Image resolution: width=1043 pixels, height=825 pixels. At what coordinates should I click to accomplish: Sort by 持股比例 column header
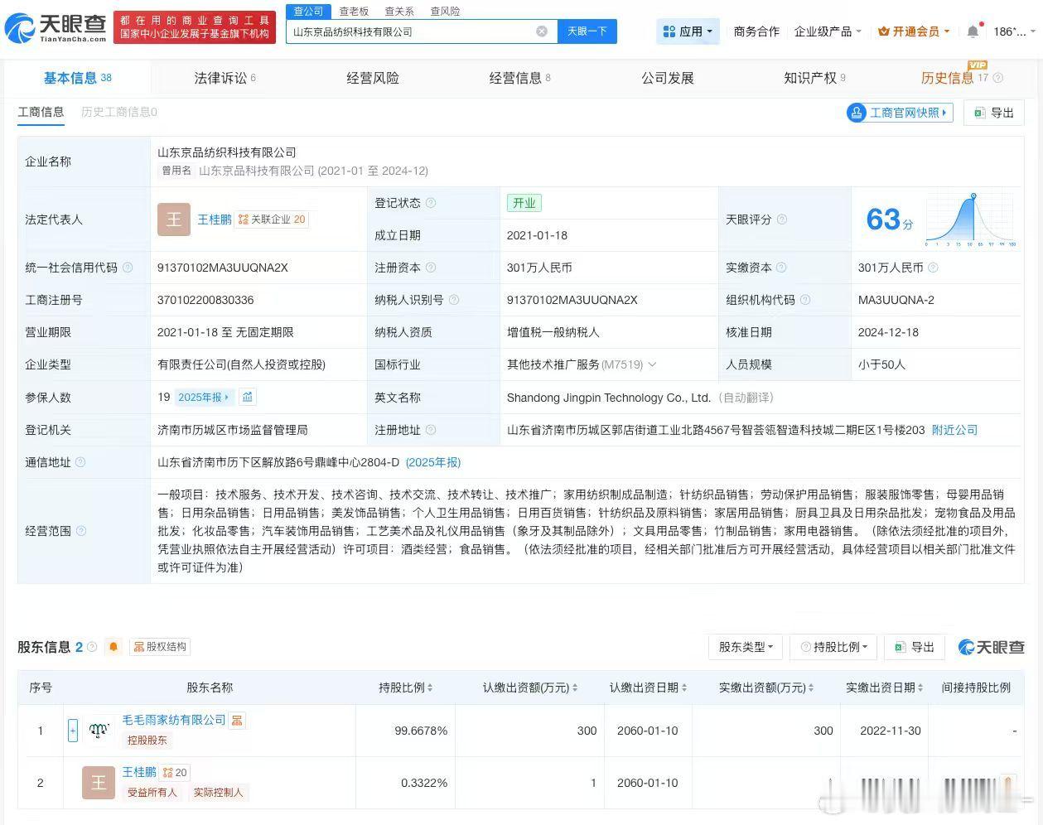tap(406, 687)
